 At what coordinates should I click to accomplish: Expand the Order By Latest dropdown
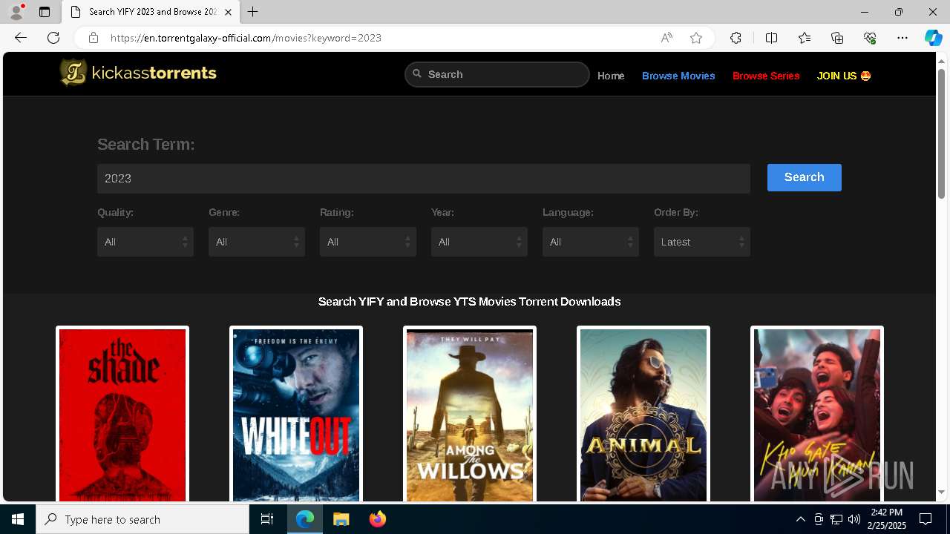[702, 242]
